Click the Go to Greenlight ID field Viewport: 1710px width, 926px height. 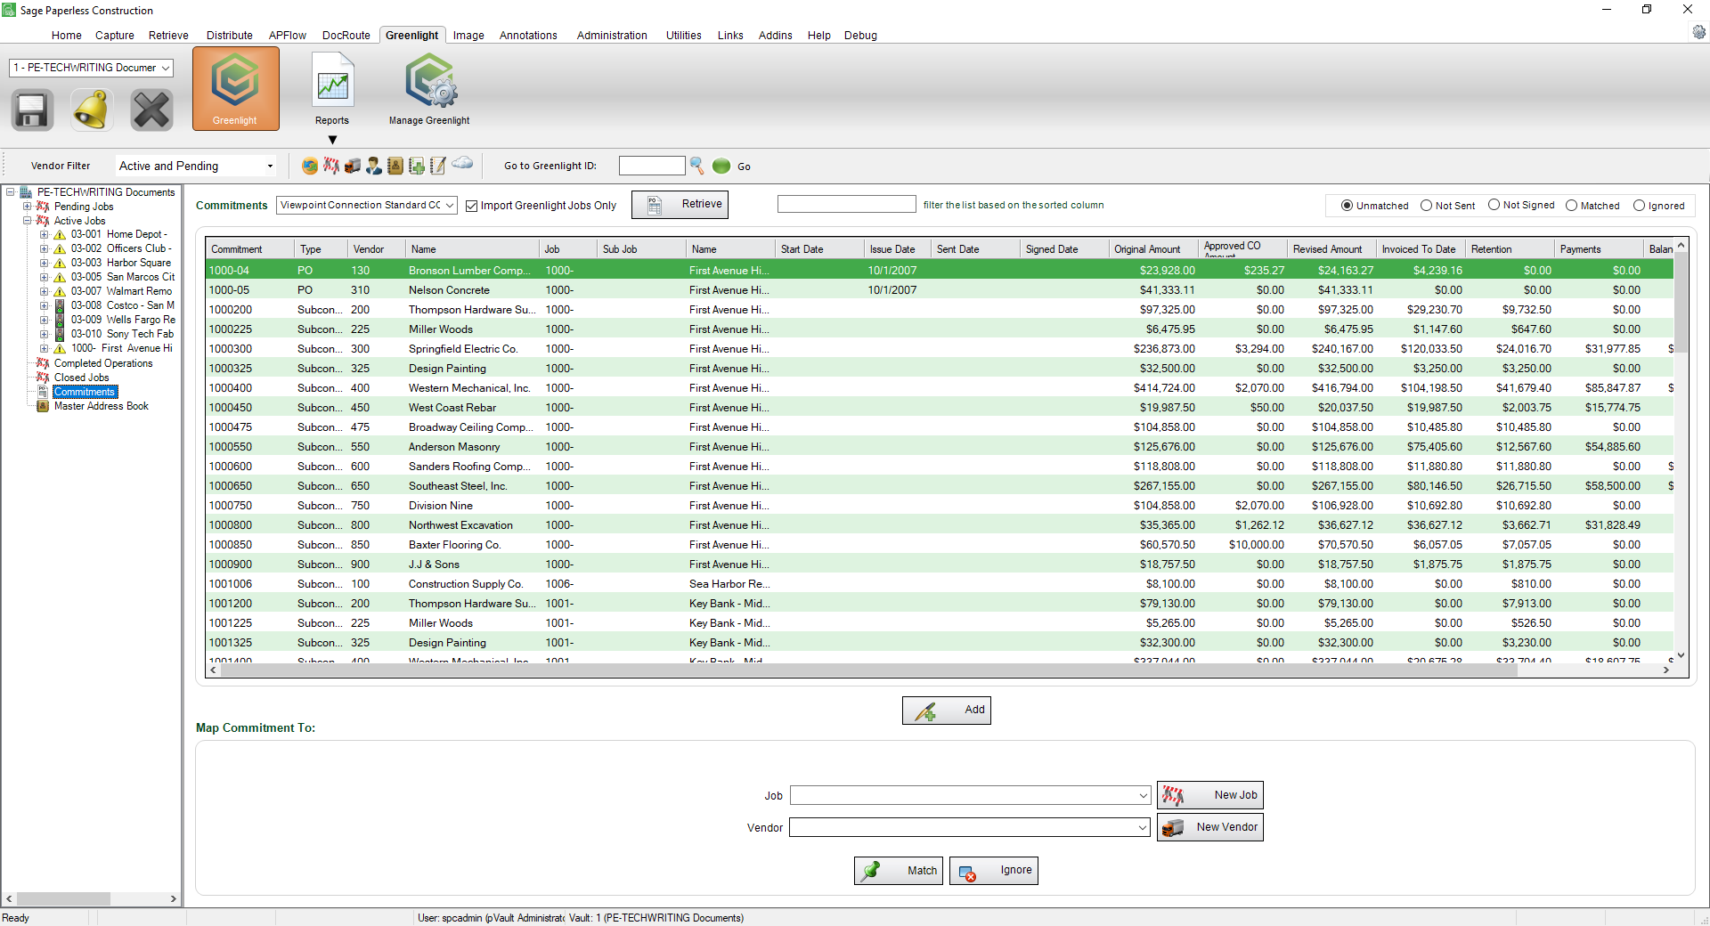(x=652, y=166)
